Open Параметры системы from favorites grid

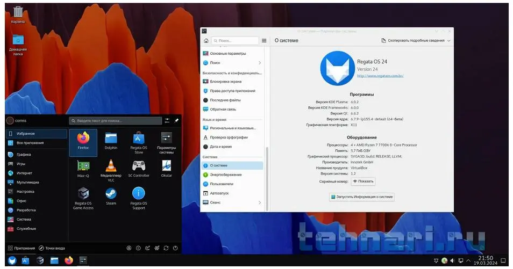[166, 142]
